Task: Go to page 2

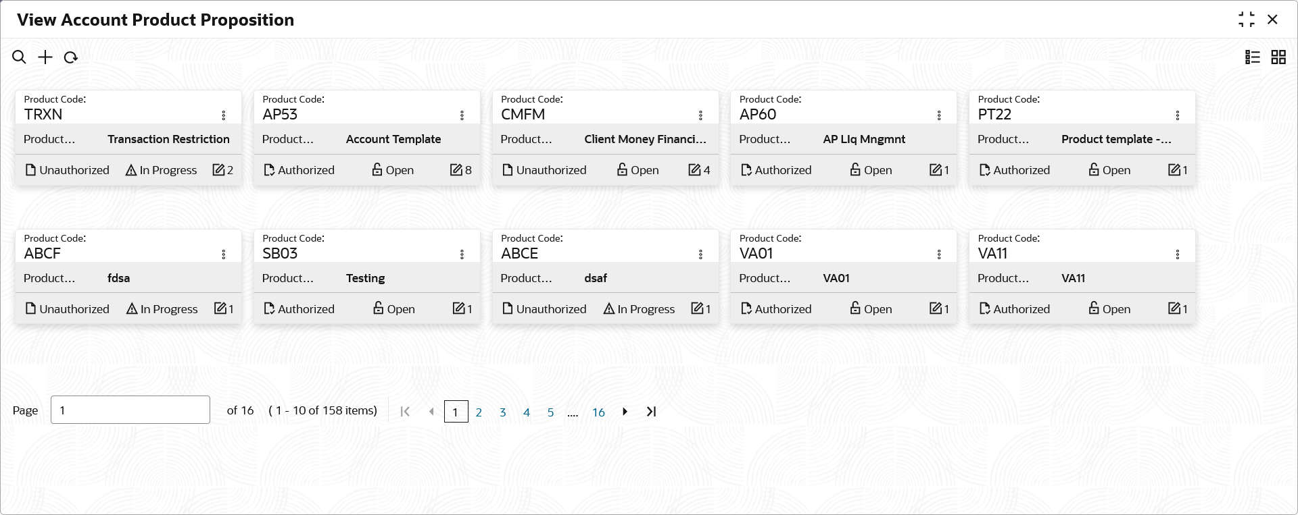Action: tap(479, 412)
